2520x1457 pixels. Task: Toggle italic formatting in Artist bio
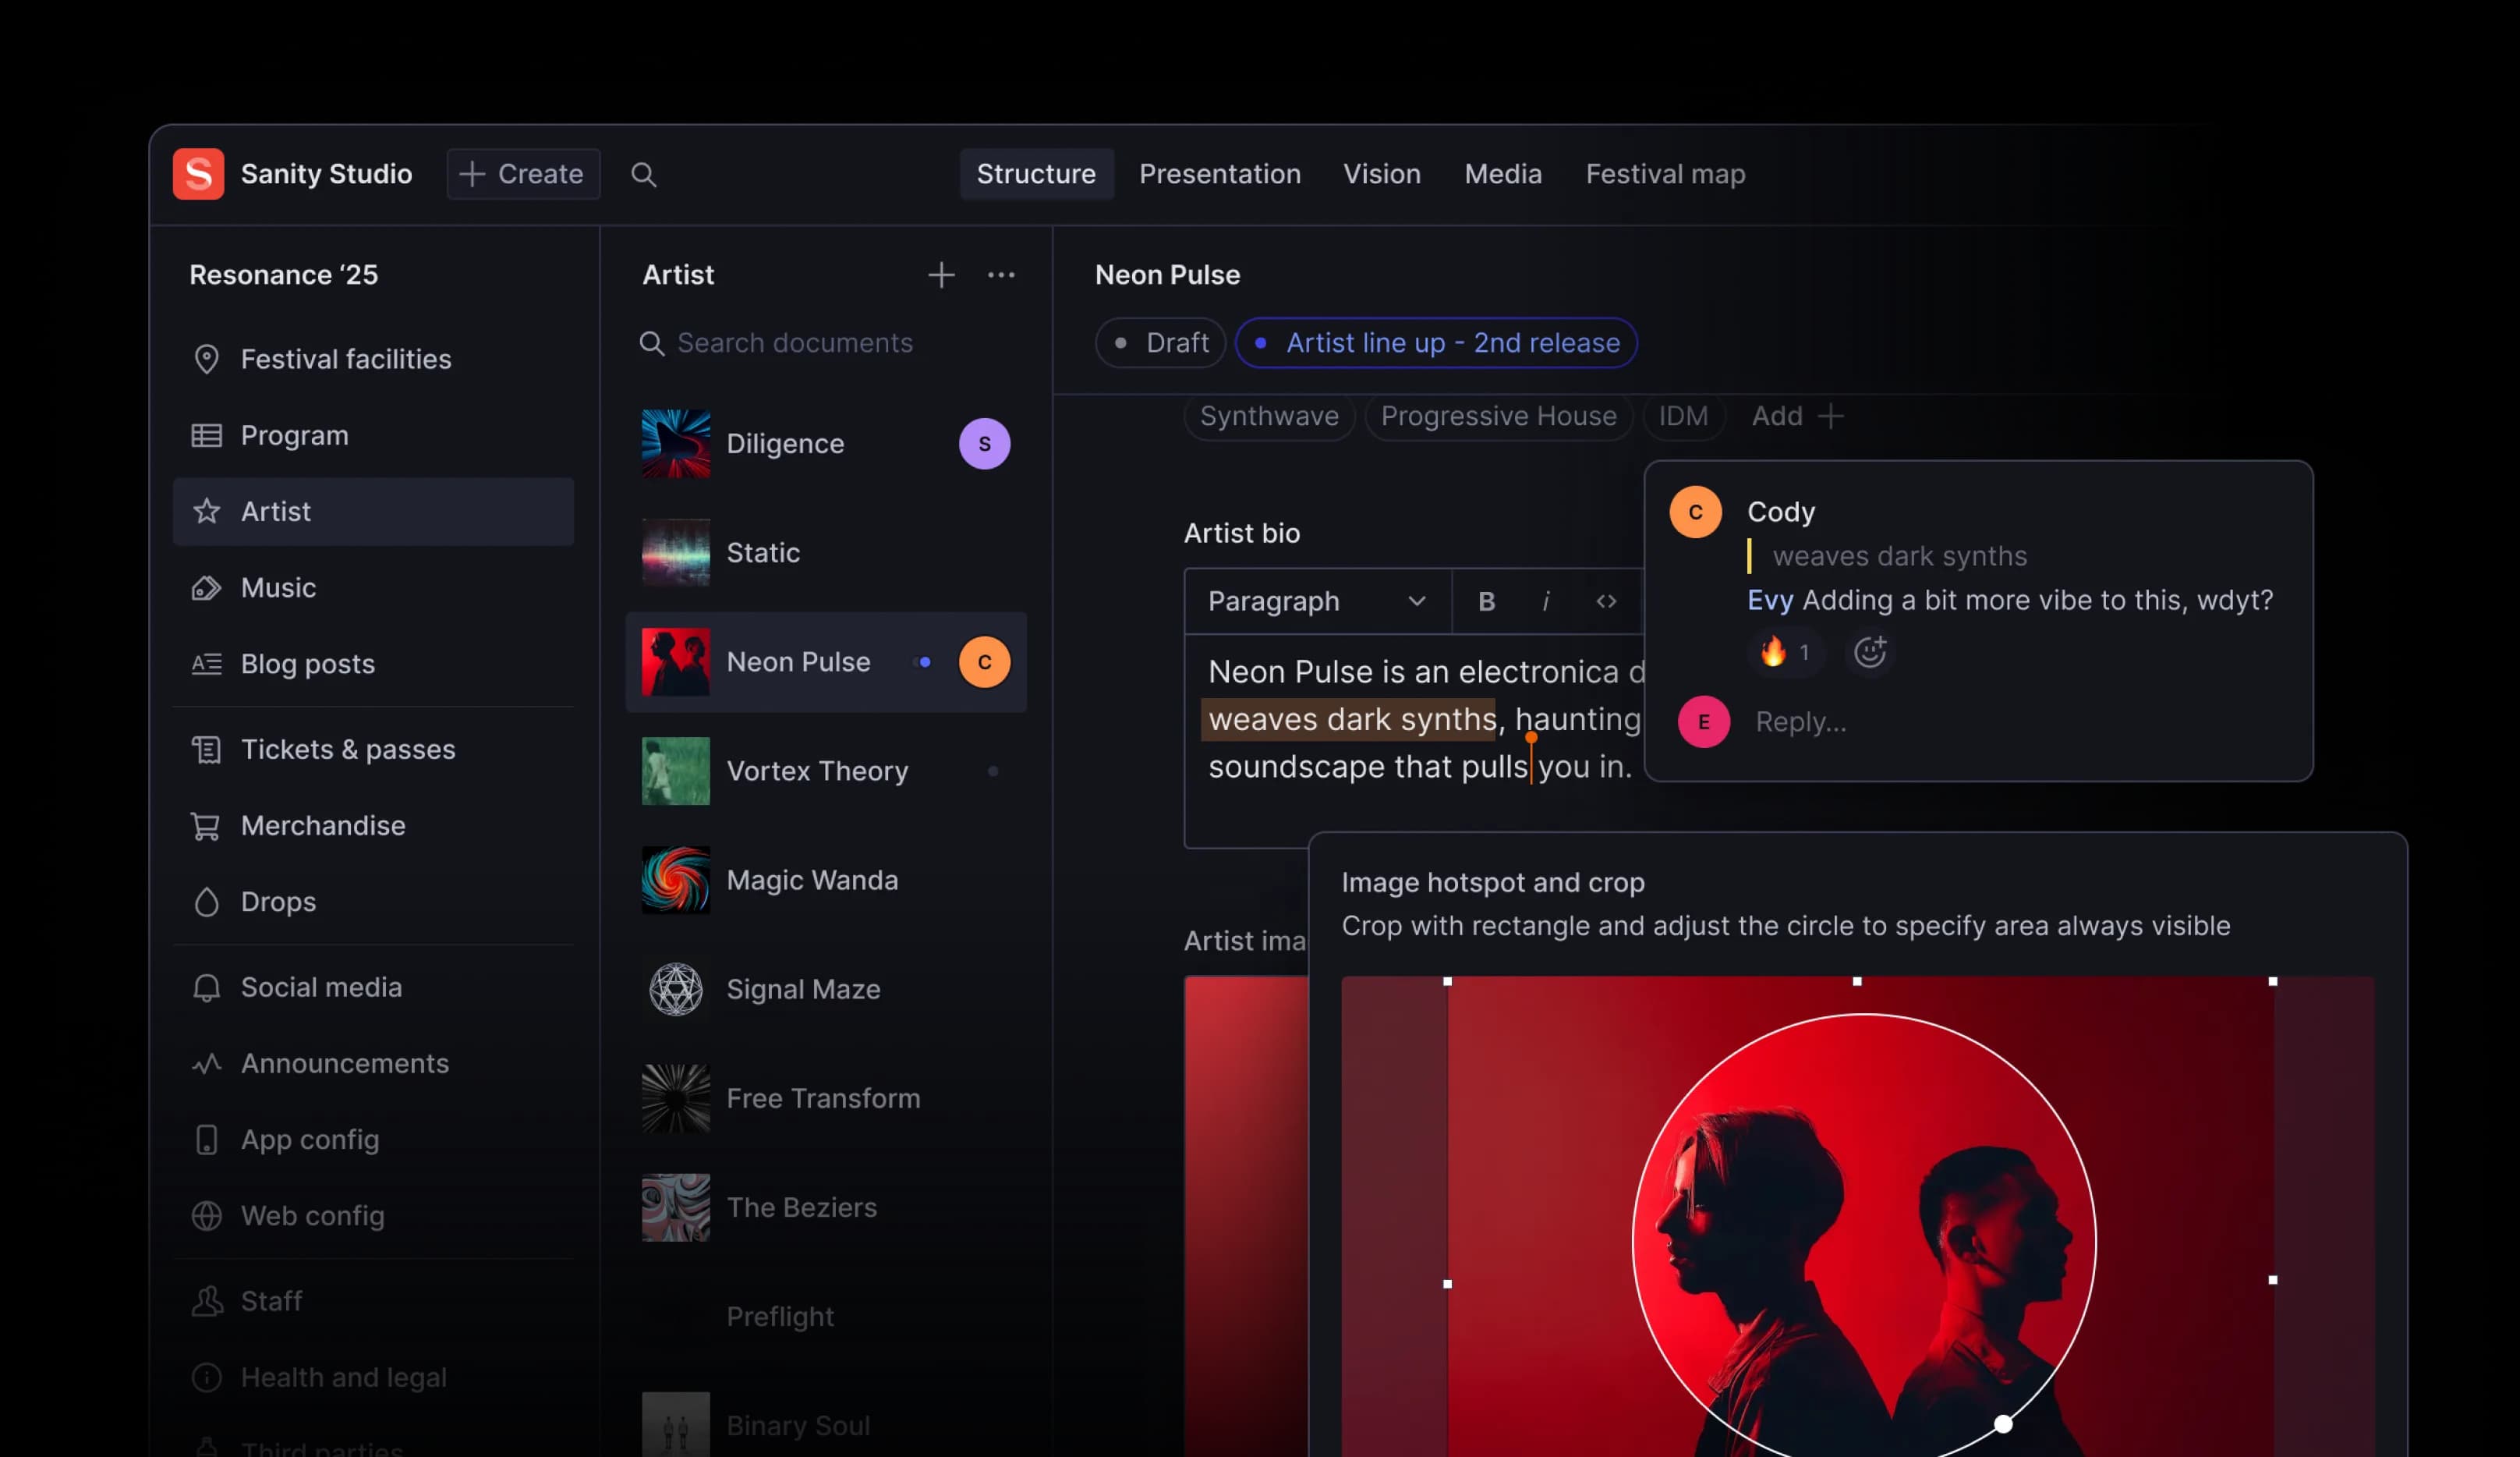click(1546, 601)
